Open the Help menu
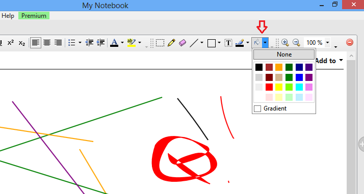The image size is (364, 194). point(8,16)
